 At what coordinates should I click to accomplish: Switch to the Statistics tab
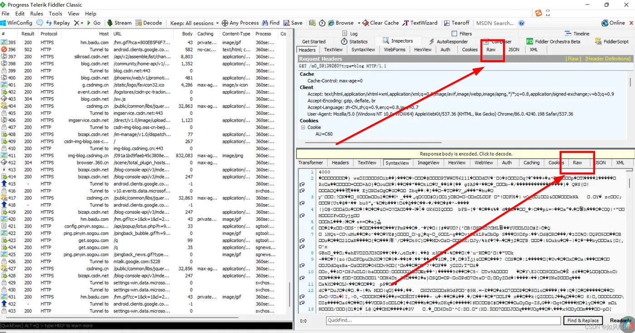coord(355,41)
